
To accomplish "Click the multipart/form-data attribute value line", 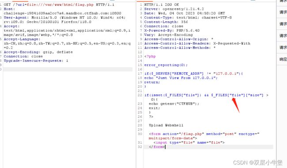I will point(173,138).
